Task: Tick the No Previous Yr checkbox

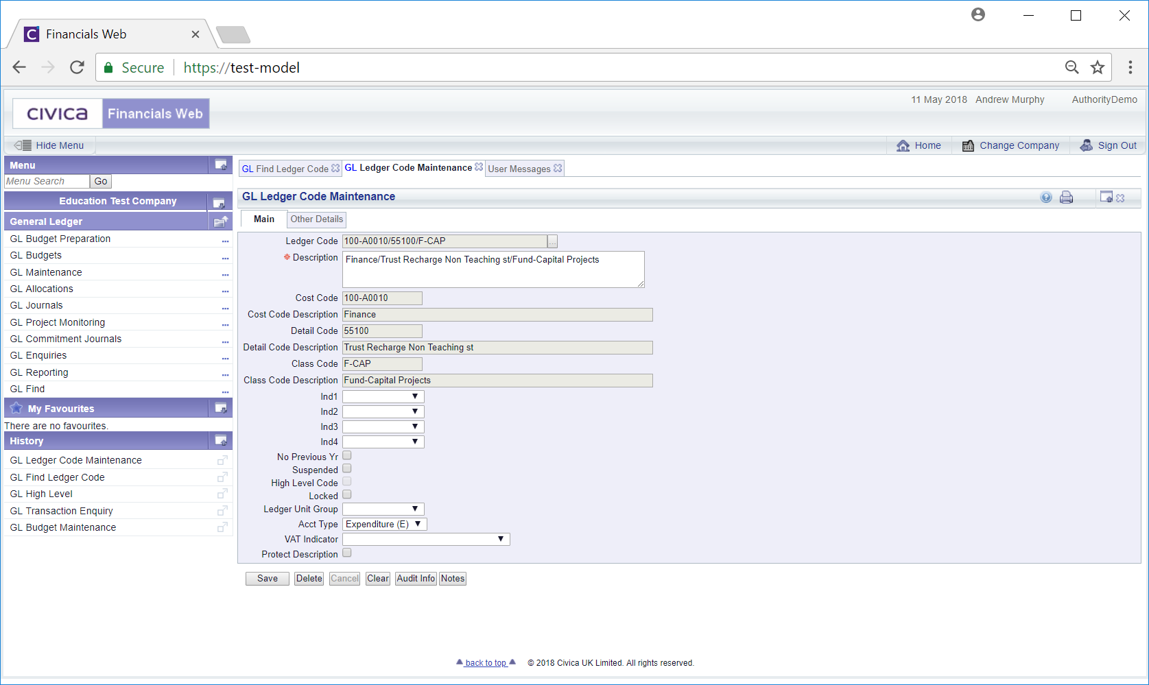Action: point(347,455)
